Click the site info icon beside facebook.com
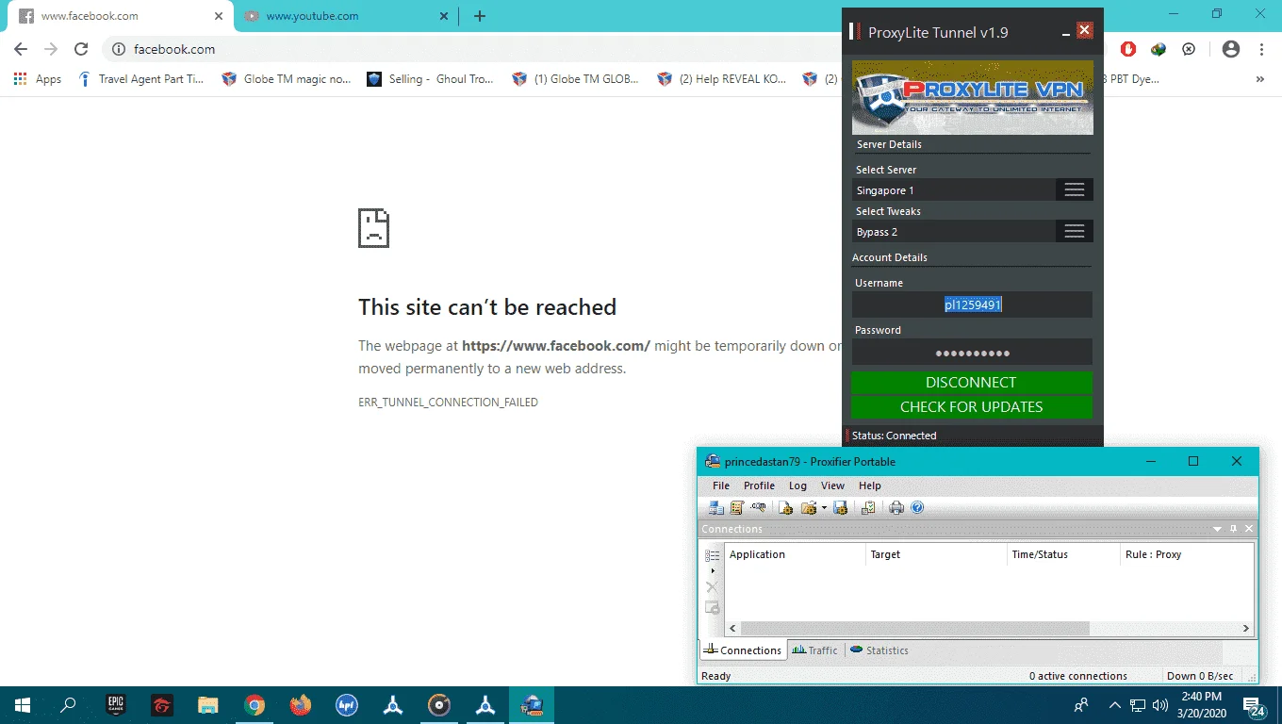The image size is (1282, 724). [x=119, y=49]
